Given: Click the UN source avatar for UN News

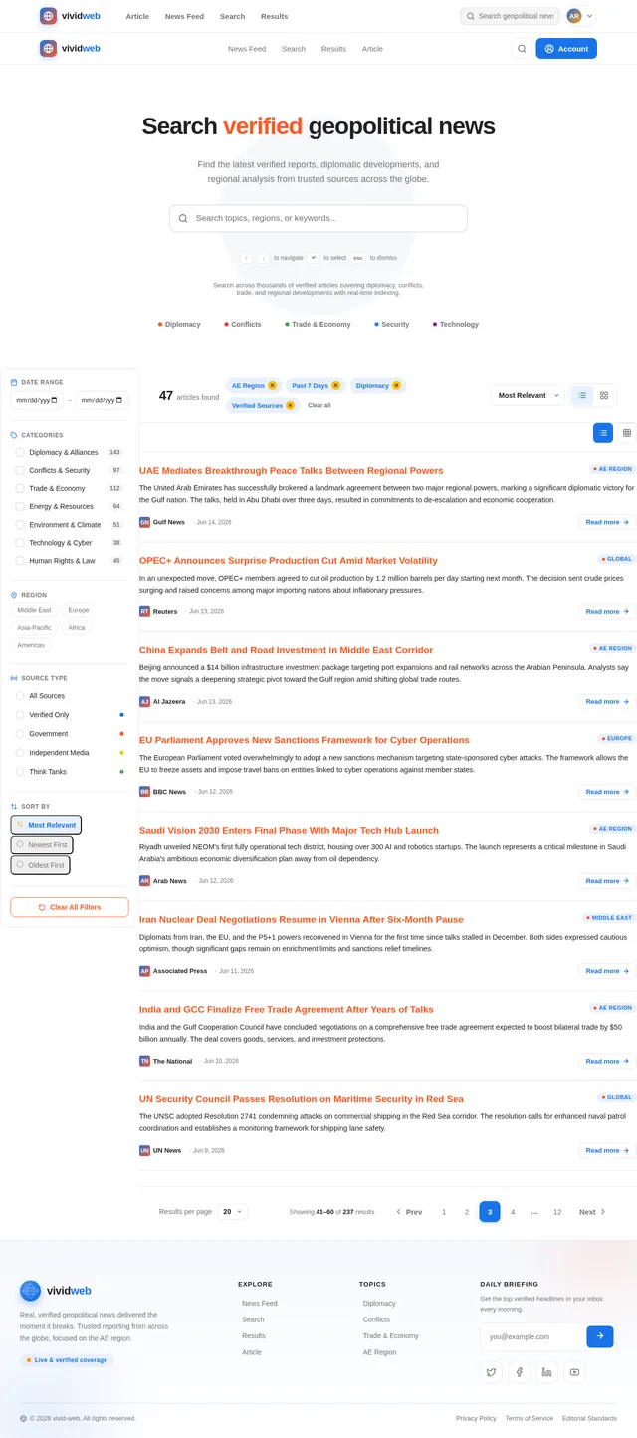Looking at the screenshot, I should (144, 1150).
